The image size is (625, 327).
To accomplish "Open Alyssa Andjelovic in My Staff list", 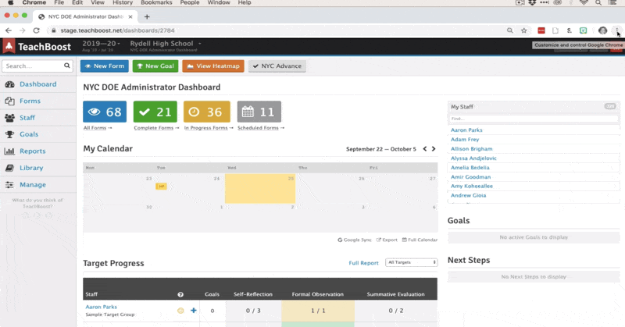I will 473,158.
